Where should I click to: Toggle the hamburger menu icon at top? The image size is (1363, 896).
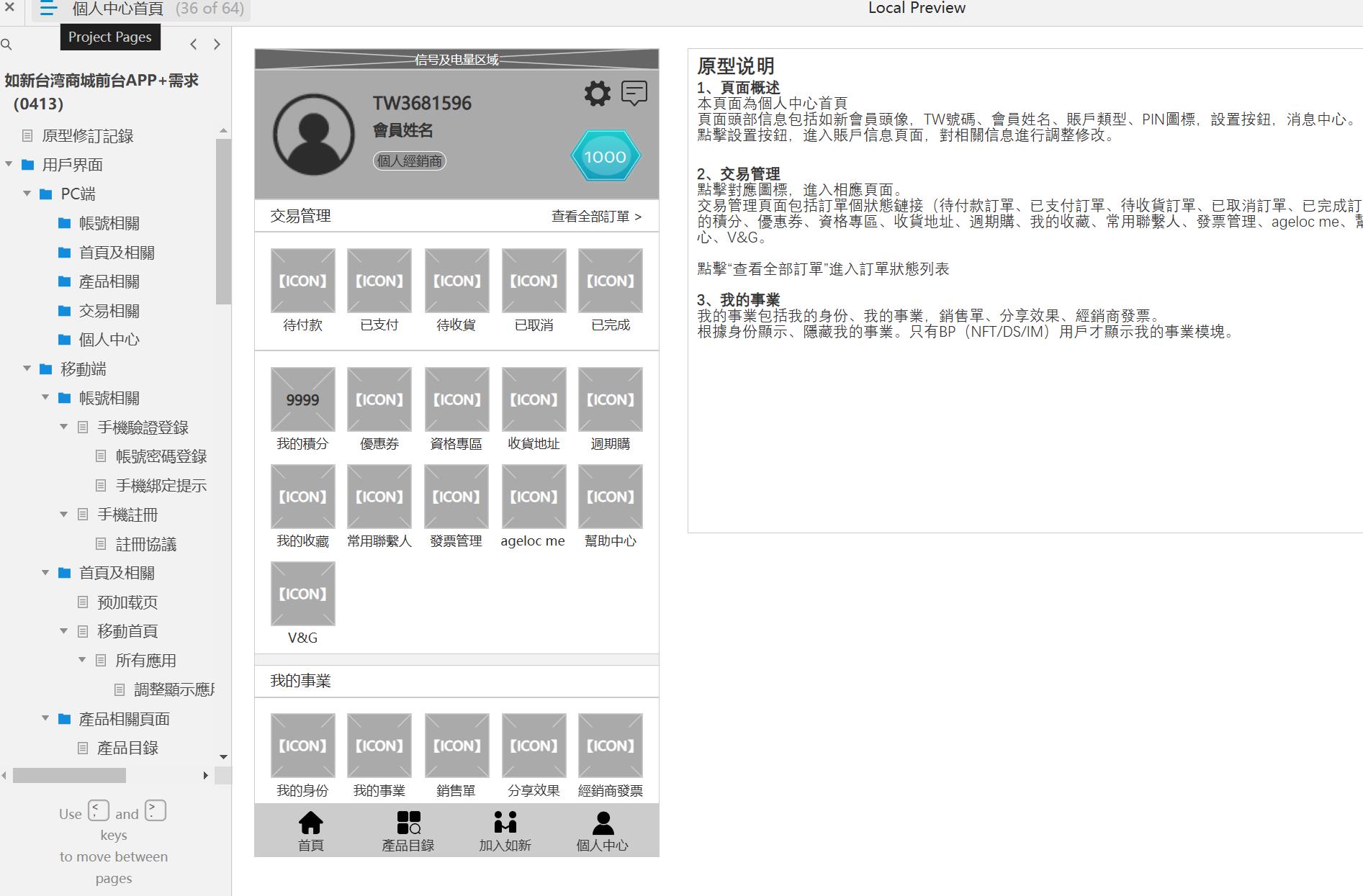[48, 9]
